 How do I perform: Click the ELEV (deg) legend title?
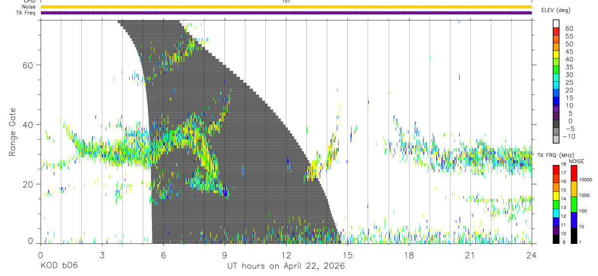[x=556, y=10]
